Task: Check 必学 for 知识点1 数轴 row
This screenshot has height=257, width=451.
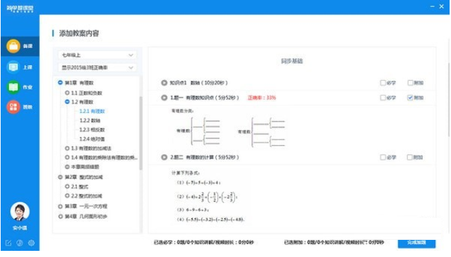Action: click(x=383, y=83)
